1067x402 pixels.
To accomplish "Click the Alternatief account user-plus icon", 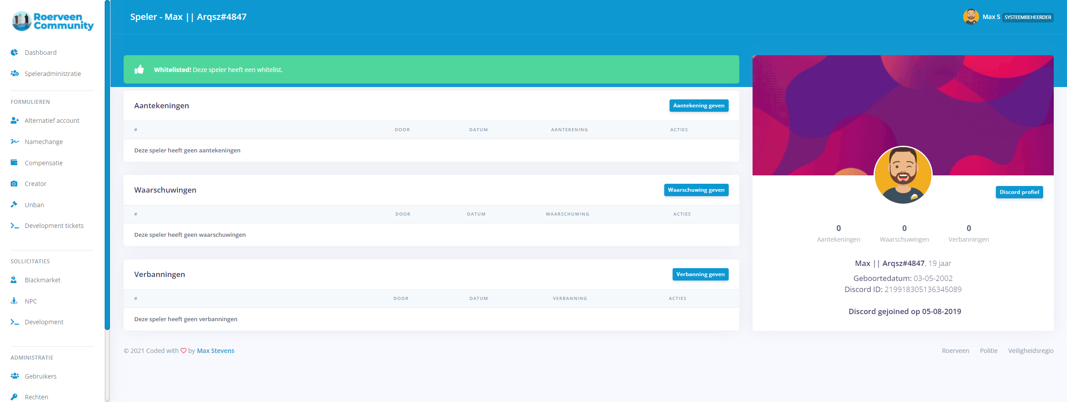I will 15,121.
